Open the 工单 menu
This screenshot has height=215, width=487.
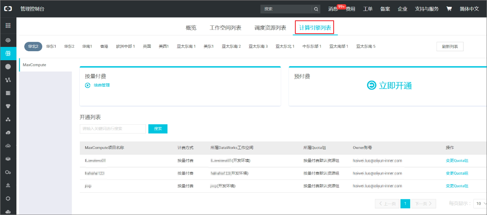tap(368, 9)
